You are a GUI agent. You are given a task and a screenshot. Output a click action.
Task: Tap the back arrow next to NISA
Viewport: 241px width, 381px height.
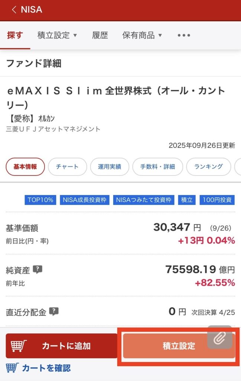point(14,10)
